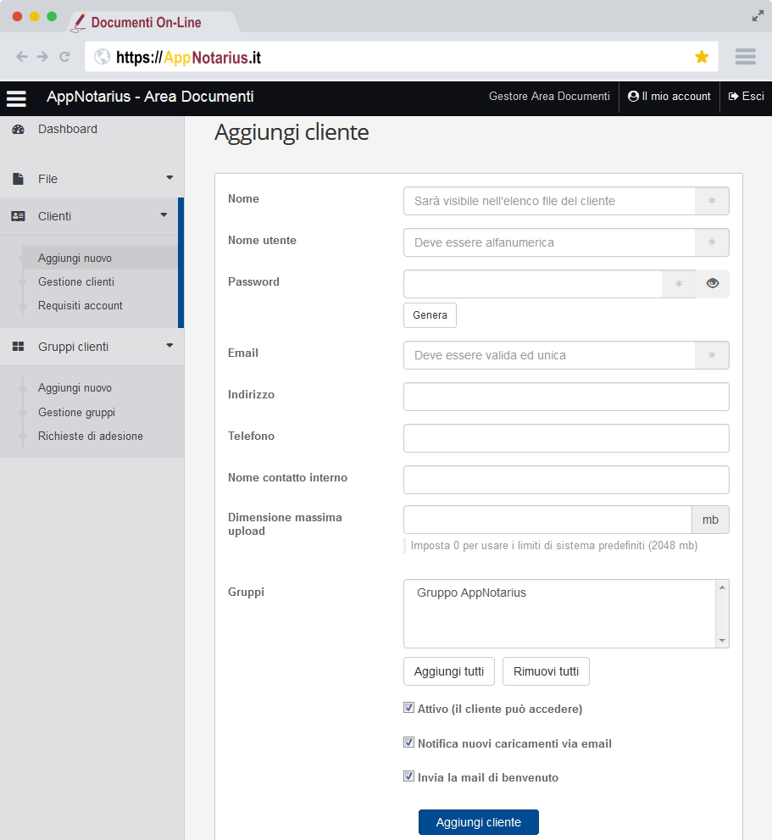
Task: Show password using the eye icon
Action: pos(713,284)
